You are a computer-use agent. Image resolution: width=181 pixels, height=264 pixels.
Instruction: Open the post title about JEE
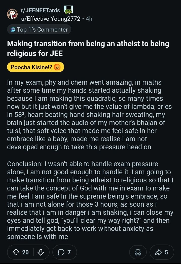tap(88, 49)
